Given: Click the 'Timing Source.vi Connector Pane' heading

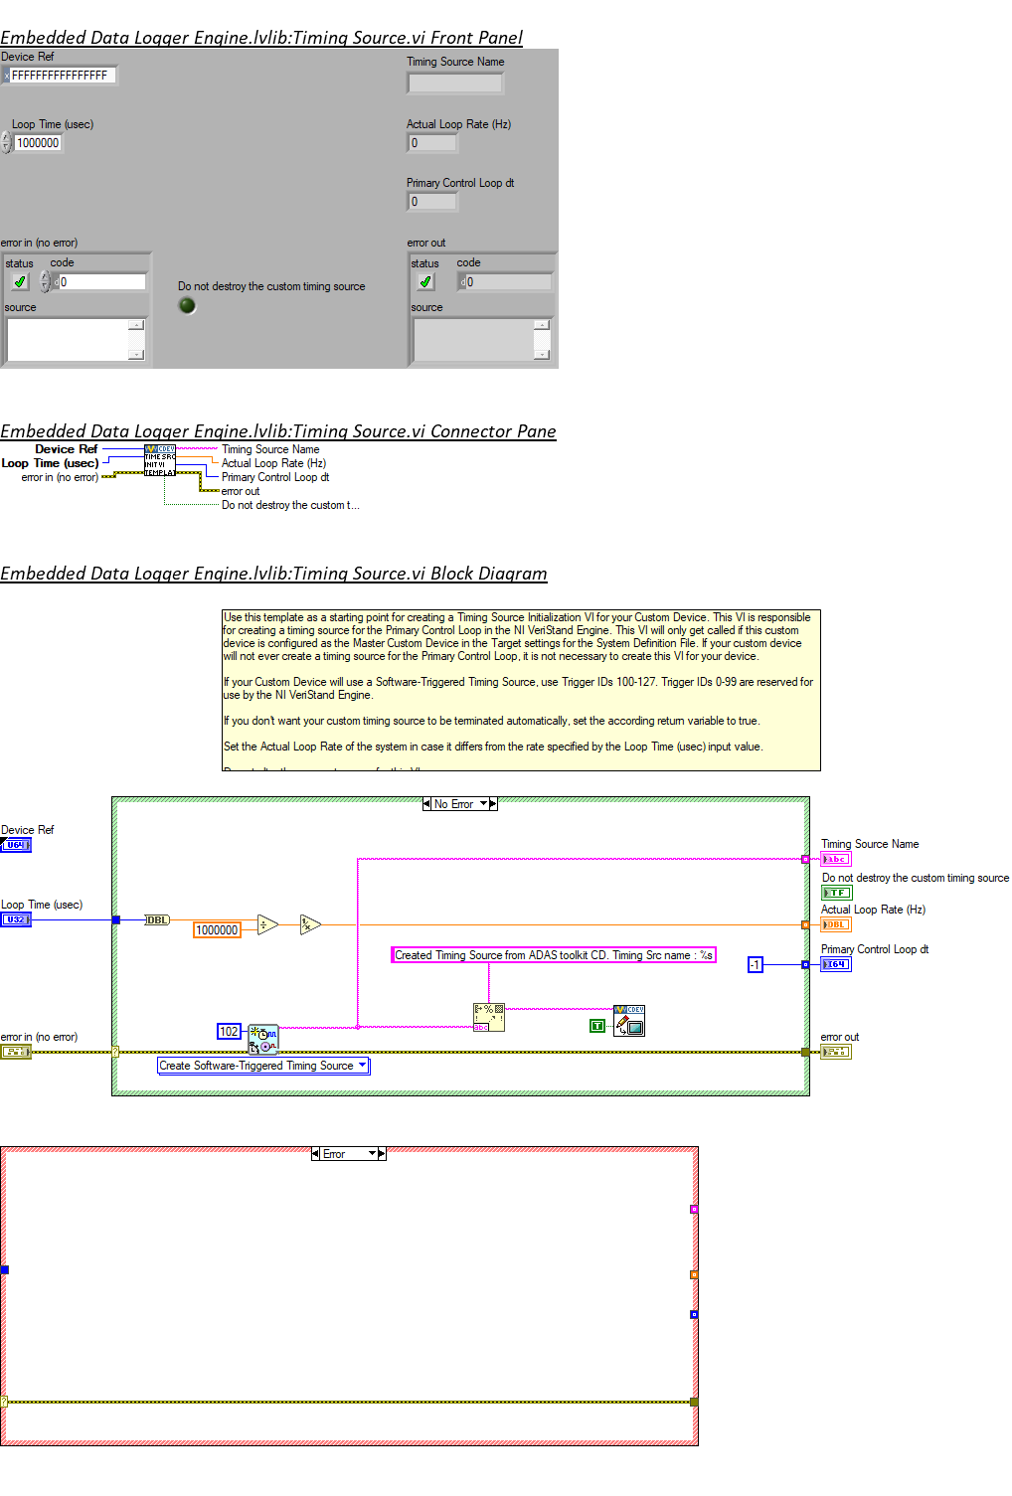Looking at the screenshot, I should pos(278,431).
